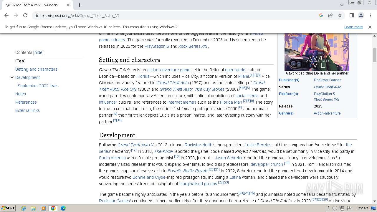
Task: Select the Grand Theft Auto VI - Wikipedia tab
Action: point(37,5)
